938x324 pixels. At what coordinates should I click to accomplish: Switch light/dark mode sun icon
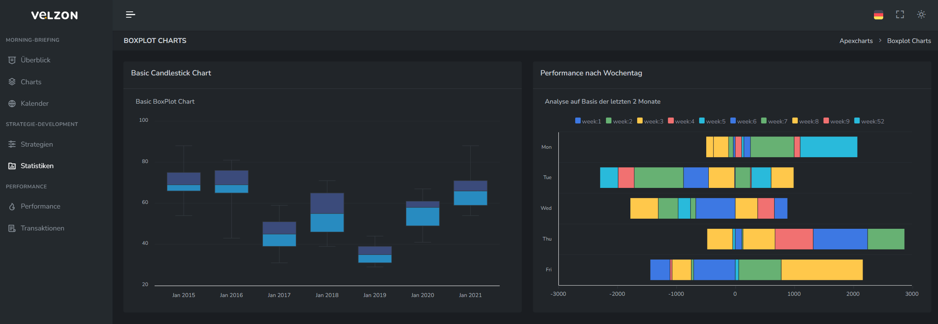(921, 15)
